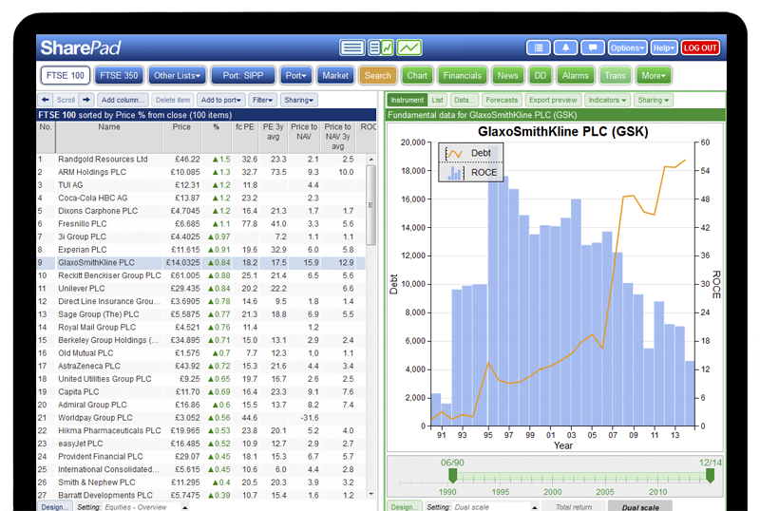The width and height of the screenshot is (760, 511).
Task: Switch to list-only layout view
Action: tap(352, 47)
